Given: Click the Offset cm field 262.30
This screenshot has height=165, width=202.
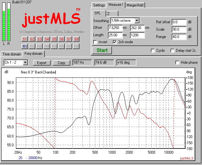Looking at the screenshot, I should [x=137, y=28].
